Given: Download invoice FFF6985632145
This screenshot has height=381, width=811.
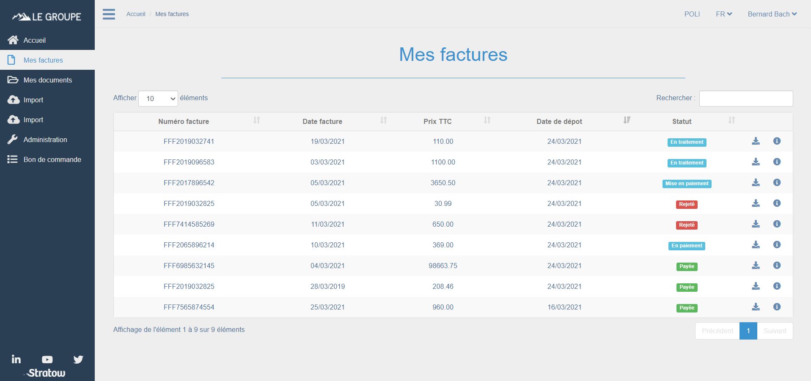Looking at the screenshot, I should click(756, 266).
